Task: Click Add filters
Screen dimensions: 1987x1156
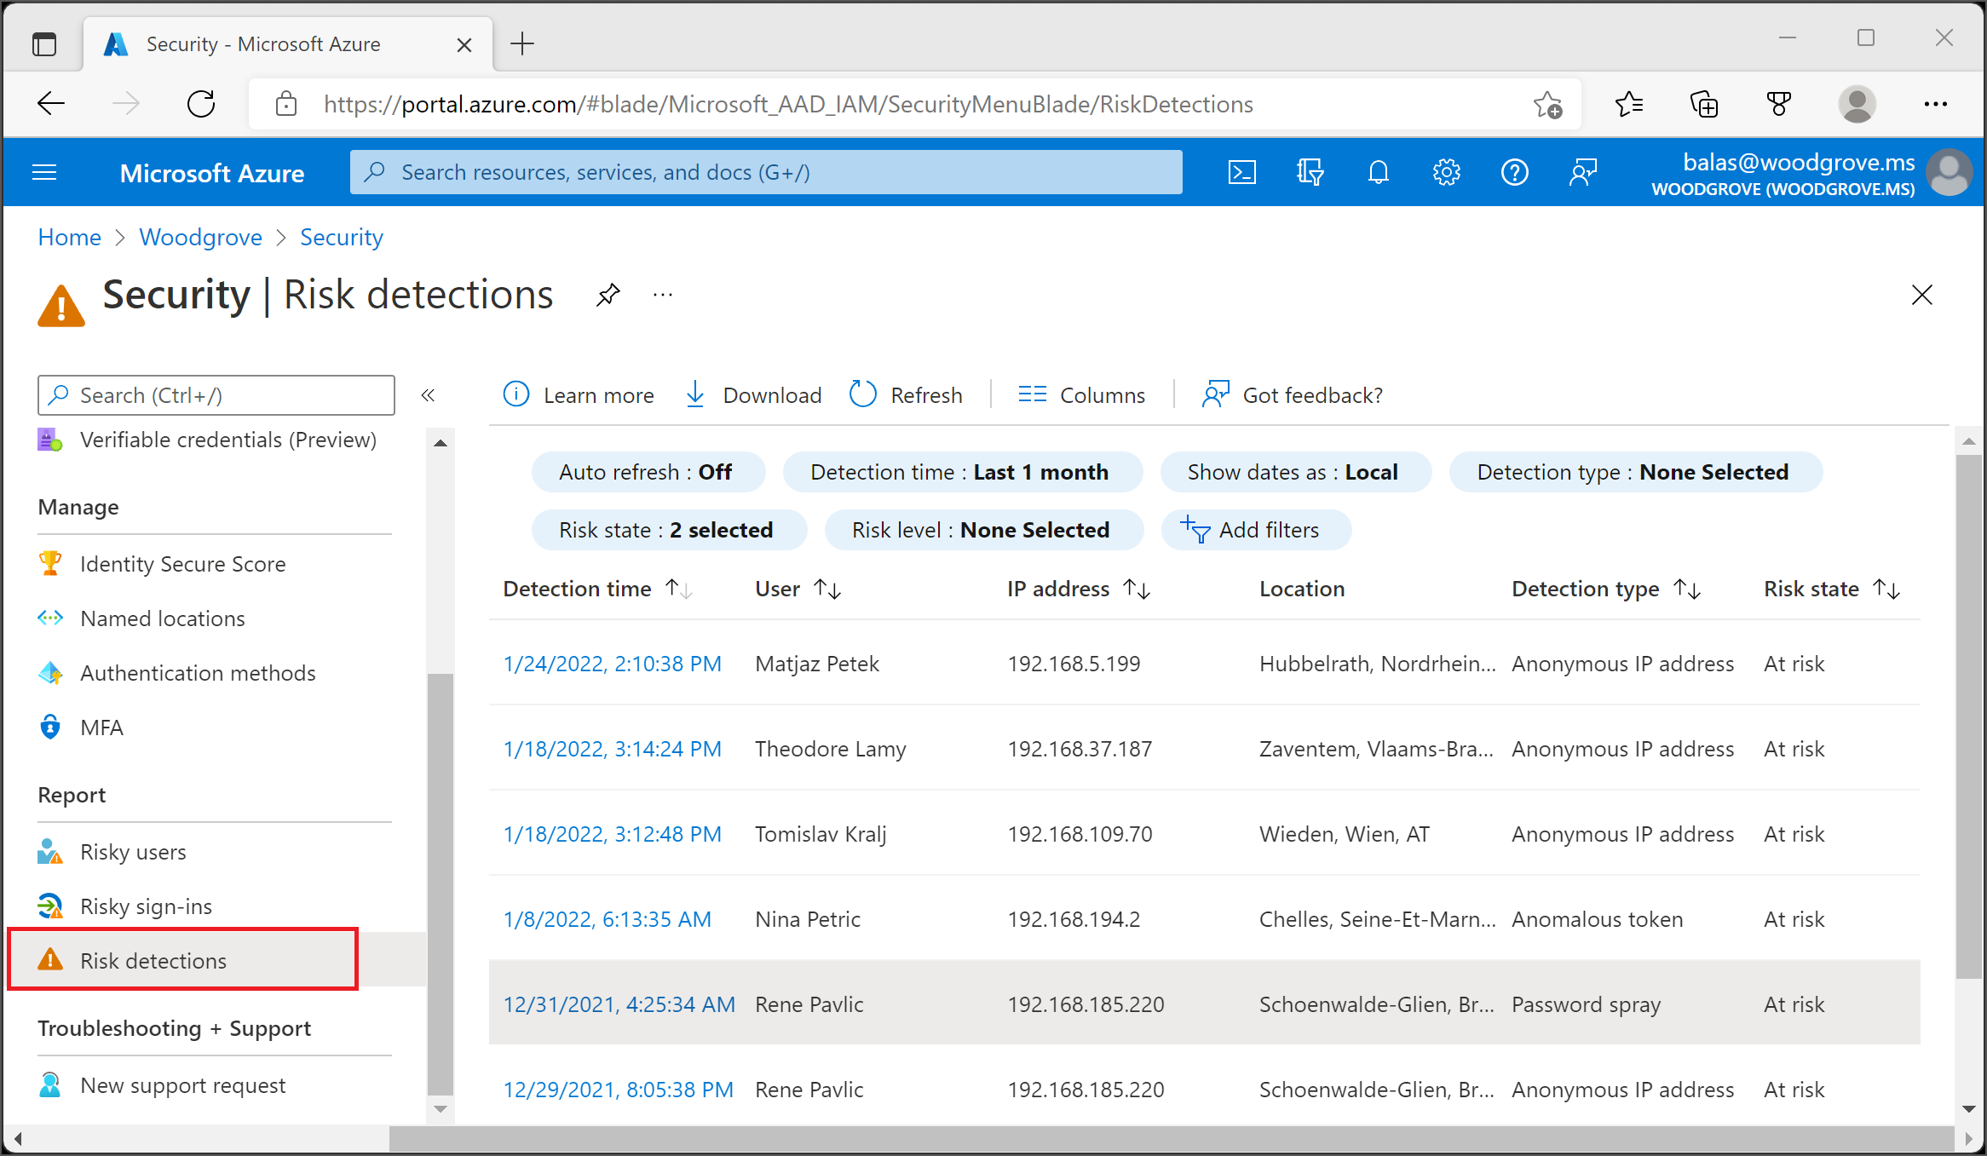Action: point(1255,530)
